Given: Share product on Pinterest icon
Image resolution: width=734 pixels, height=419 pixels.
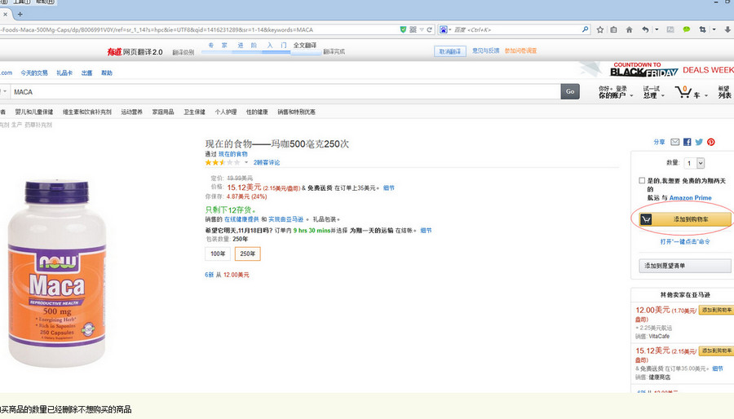Looking at the screenshot, I should [711, 142].
